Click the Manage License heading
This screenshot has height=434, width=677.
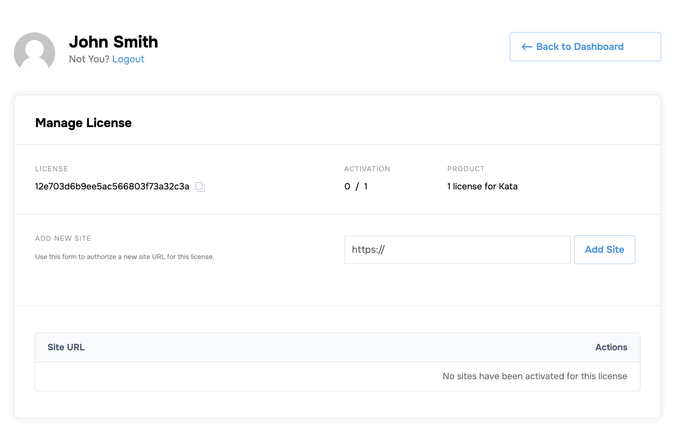(x=83, y=123)
